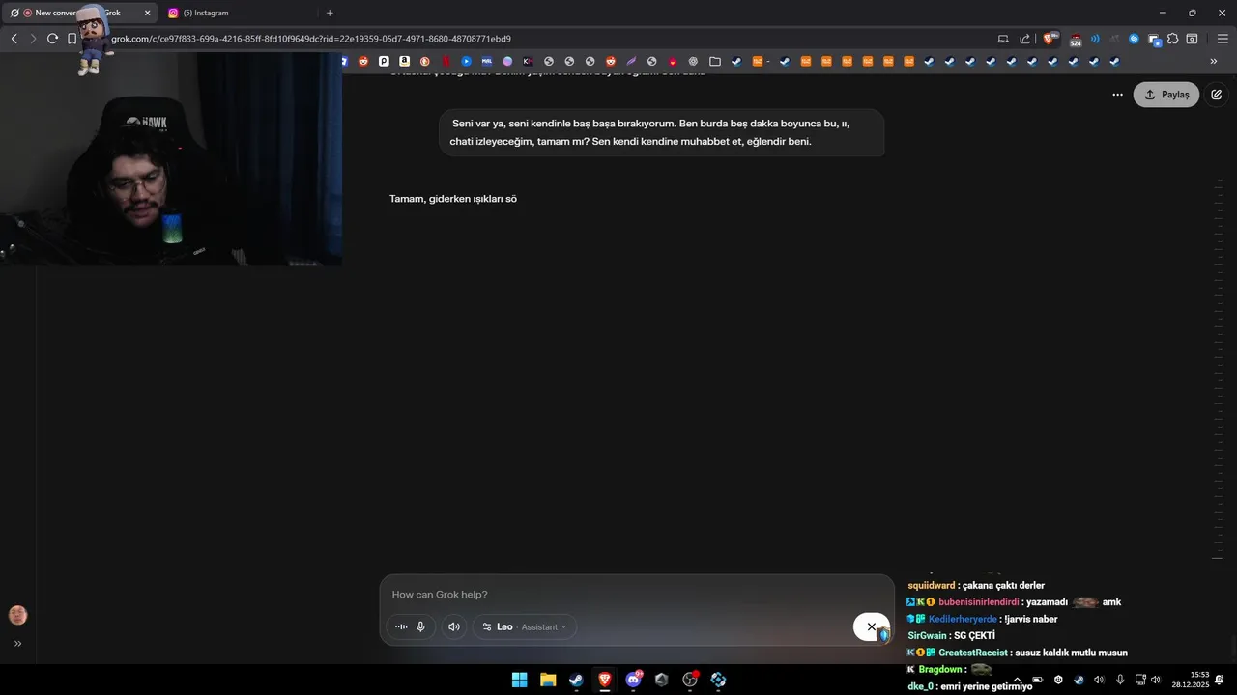Open the extensions puzzle-piece menu
The height and width of the screenshot is (695, 1237).
(1172, 39)
